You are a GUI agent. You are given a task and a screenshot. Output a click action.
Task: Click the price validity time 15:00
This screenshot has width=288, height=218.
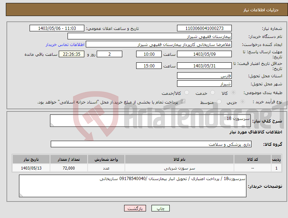pos(149,66)
